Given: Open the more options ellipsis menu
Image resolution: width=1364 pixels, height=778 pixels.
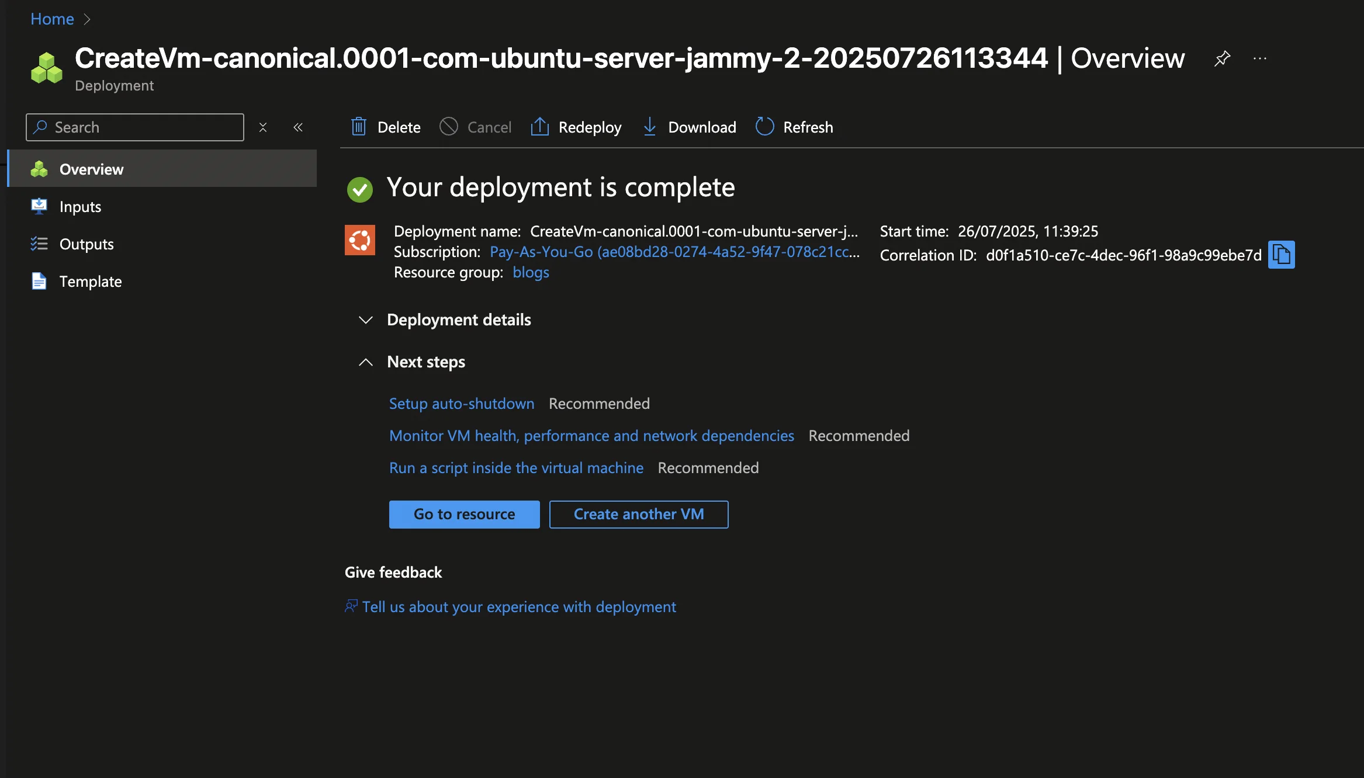Looking at the screenshot, I should (x=1260, y=58).
